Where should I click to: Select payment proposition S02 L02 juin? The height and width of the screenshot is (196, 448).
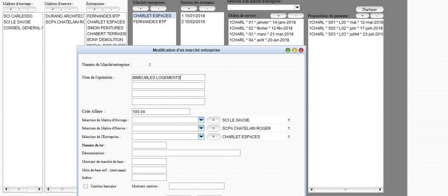(346, 28)
